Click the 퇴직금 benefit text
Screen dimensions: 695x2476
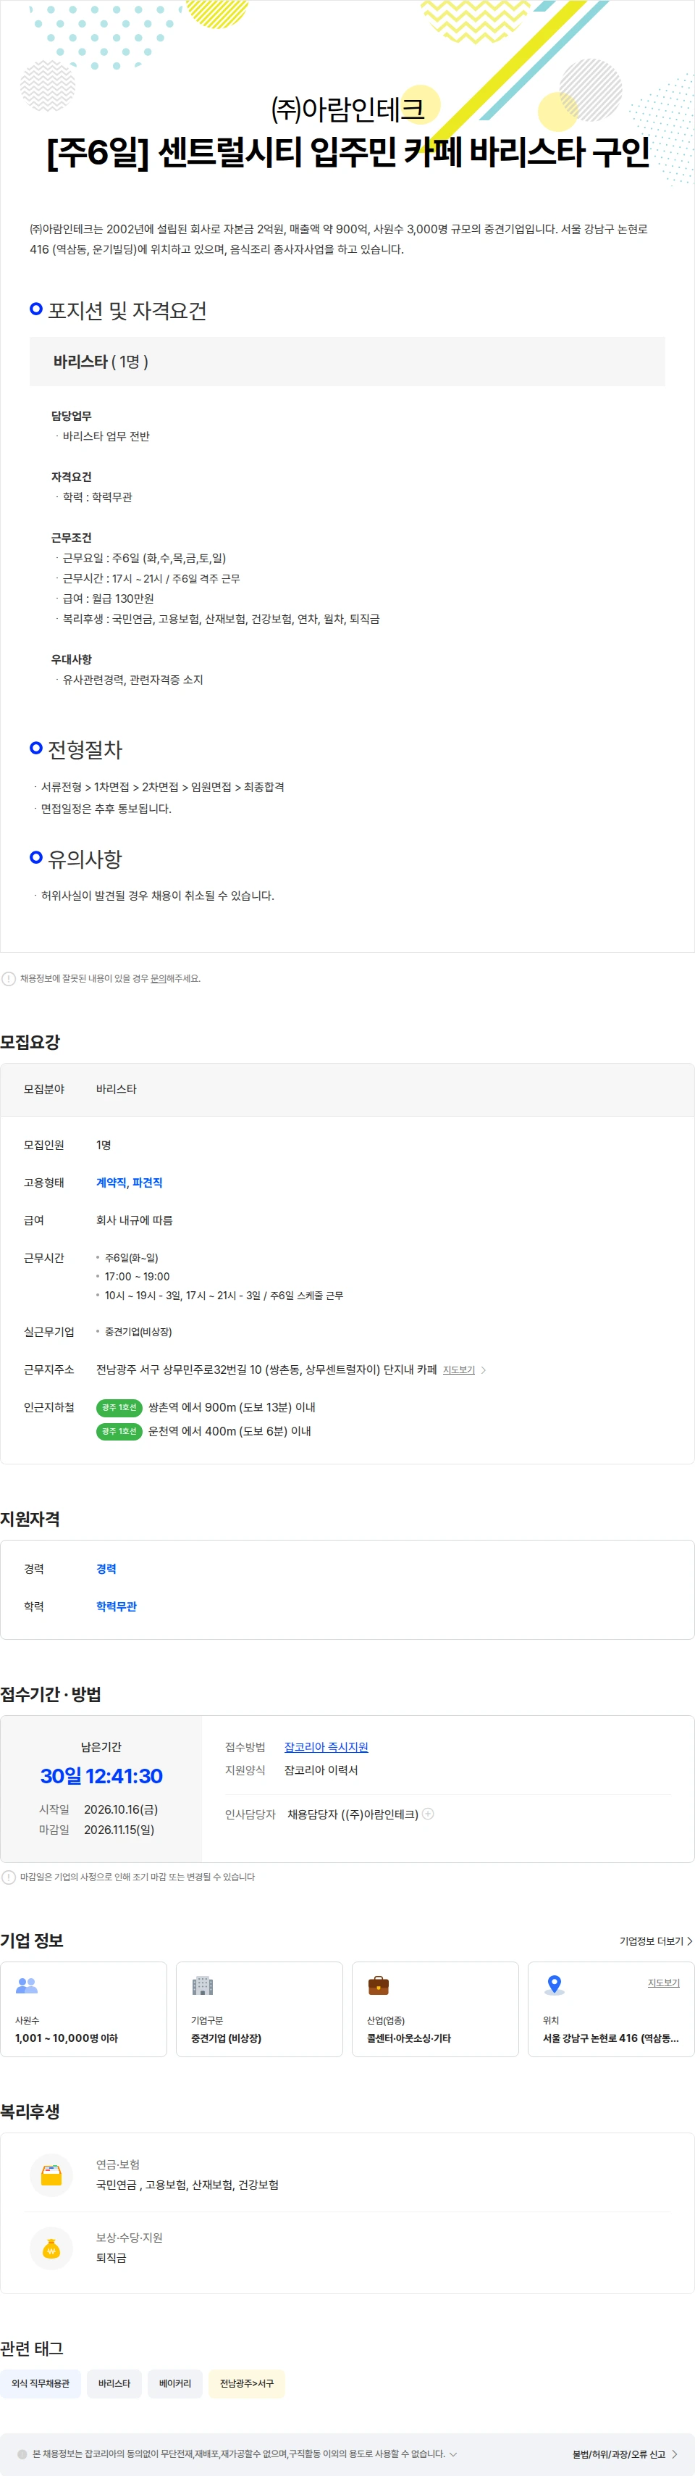click(x=111, y=2258)
